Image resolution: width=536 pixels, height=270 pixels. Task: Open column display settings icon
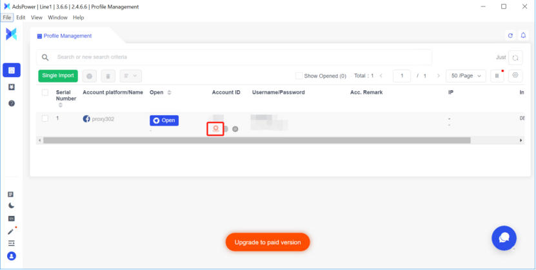(497, 76)
